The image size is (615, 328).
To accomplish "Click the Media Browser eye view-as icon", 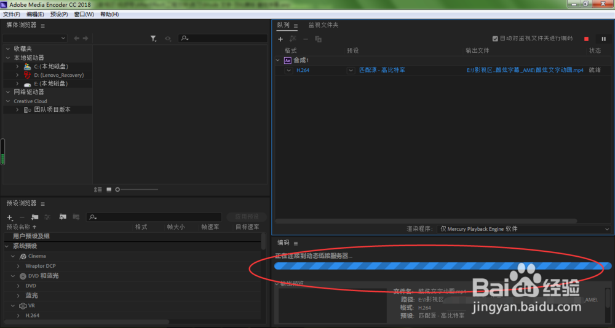I will tap(168, 39).
